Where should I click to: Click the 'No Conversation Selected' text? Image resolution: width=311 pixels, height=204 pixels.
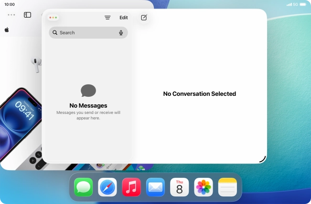click(x=200, y=94)
